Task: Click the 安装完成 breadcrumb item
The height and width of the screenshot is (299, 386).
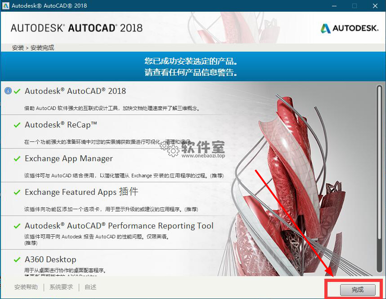Action: click(x=42, y=48)
